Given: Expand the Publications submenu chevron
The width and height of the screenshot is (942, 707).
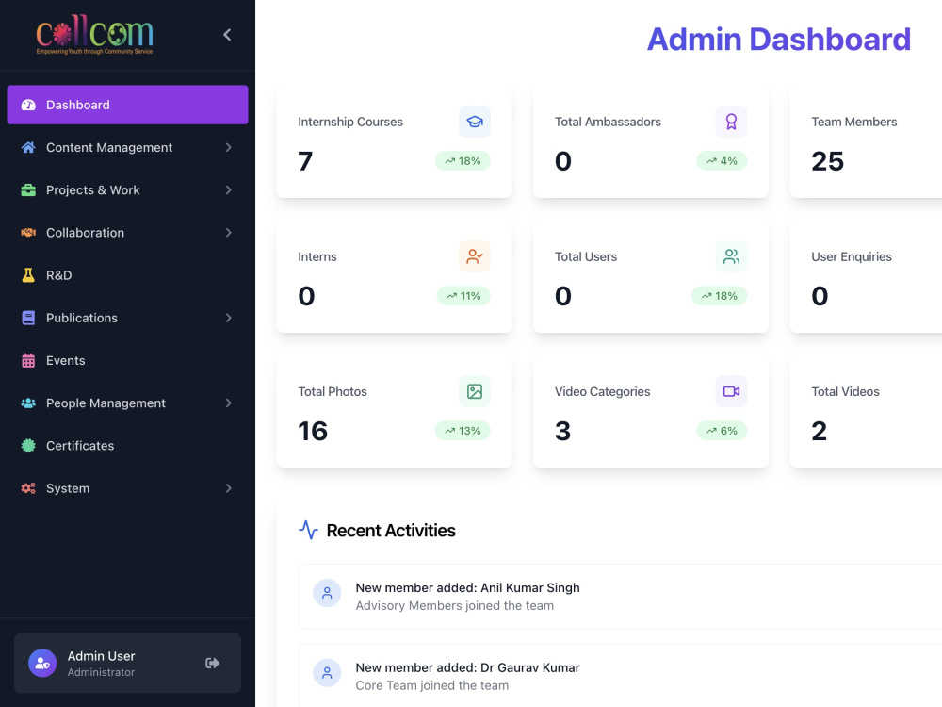Looking at the screenshot, I should coord(228,318).
